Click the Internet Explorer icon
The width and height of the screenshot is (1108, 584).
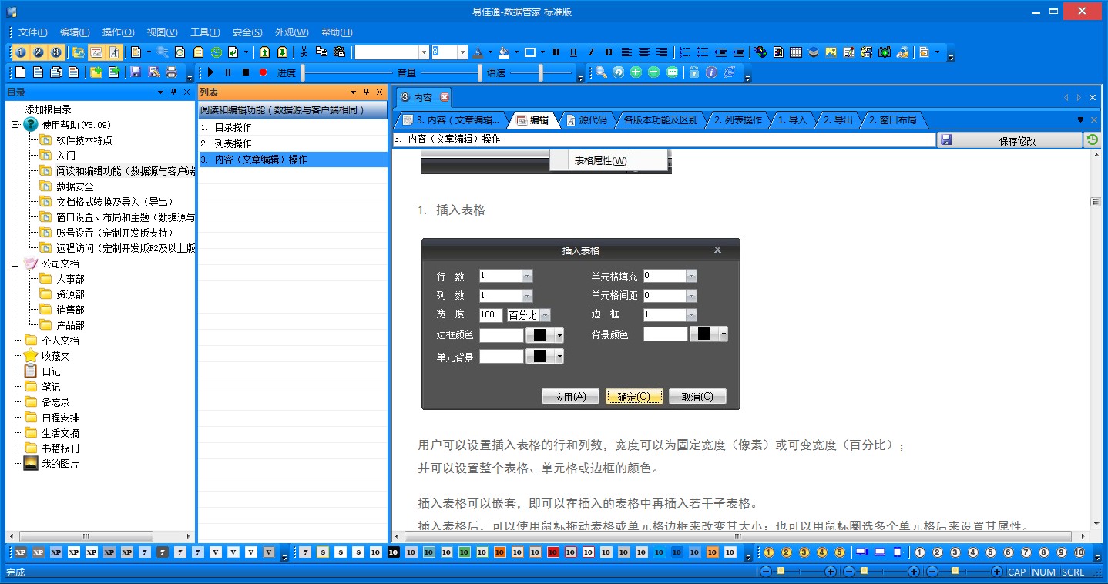click(x=730, y=72)
